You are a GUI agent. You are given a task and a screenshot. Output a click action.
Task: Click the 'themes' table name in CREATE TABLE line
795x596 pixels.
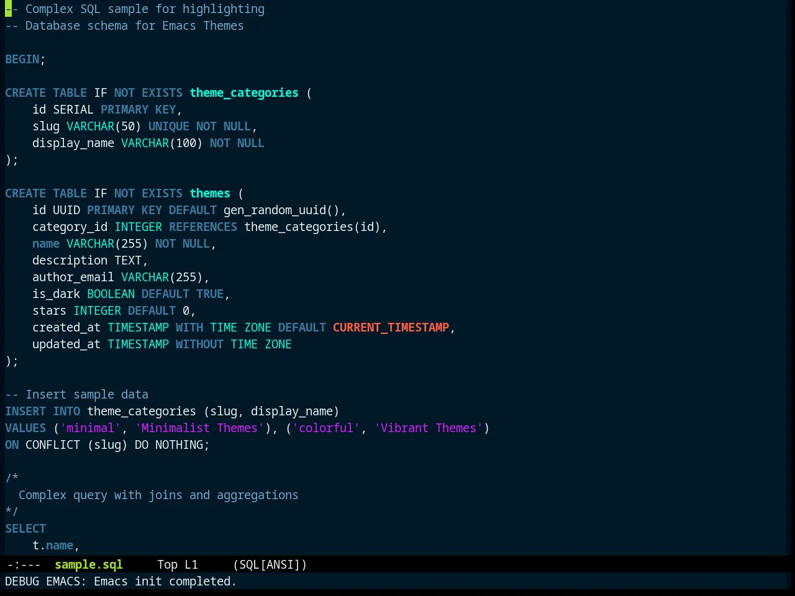point(210,193)
